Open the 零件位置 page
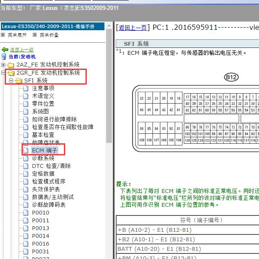The image size is (259, 259). tap(43, 104)
